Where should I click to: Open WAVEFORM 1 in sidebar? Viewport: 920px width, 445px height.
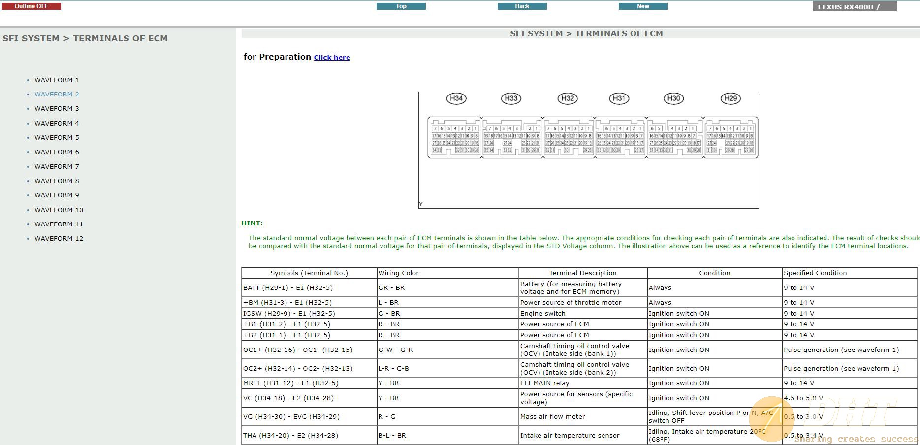click(57, 80)
